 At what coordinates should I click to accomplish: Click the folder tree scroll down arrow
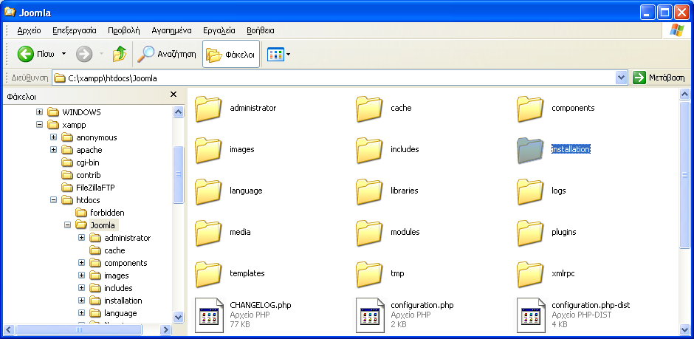tap(179, 317)
